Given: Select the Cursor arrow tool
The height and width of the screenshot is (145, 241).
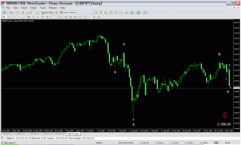Looking at the screenshot, I should click(x=4, y=17).
